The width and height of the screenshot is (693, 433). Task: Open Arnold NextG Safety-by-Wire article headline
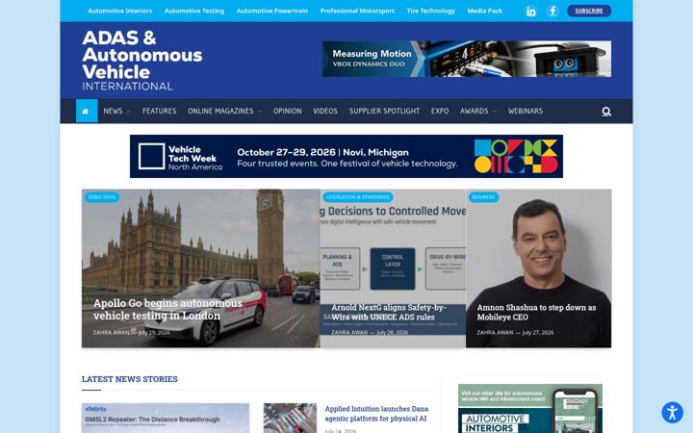coord(389,312)
